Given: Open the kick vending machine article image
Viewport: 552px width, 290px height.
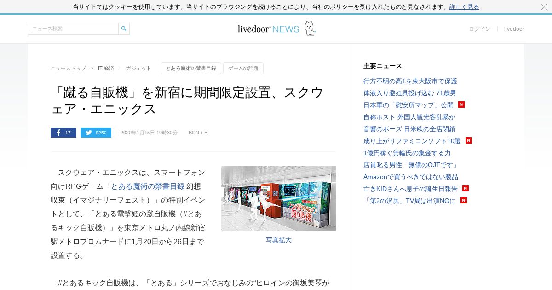Looking at the screenshot, I should pyautogui.click(x=278, y=198).
